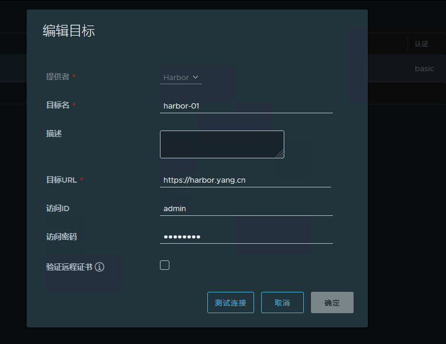The height and width of the screenshot is (344, 446).
Task: Click the masked 访问密码 password field
Action: [x=246, y=237]
